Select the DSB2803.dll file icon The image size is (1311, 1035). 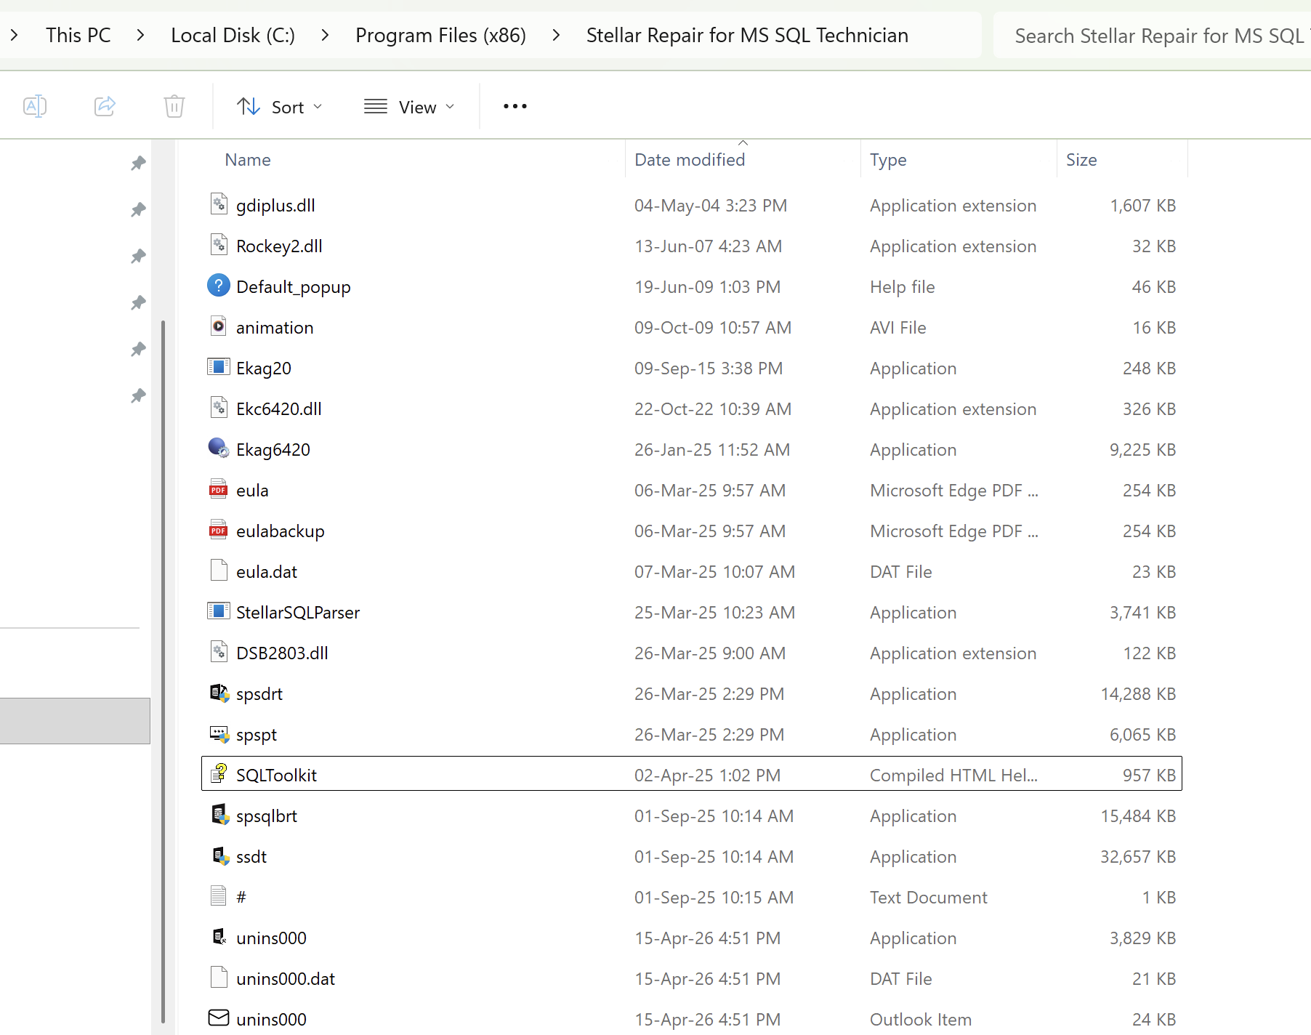tap(219, 652)
